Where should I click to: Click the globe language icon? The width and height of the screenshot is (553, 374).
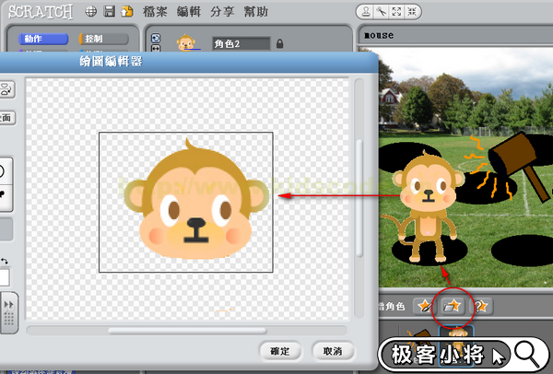91,12
